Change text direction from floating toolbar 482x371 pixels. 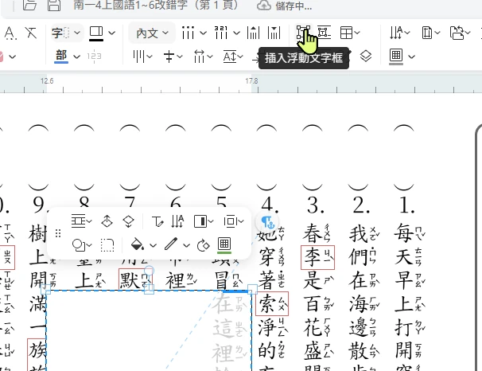[x=178, y=221]
